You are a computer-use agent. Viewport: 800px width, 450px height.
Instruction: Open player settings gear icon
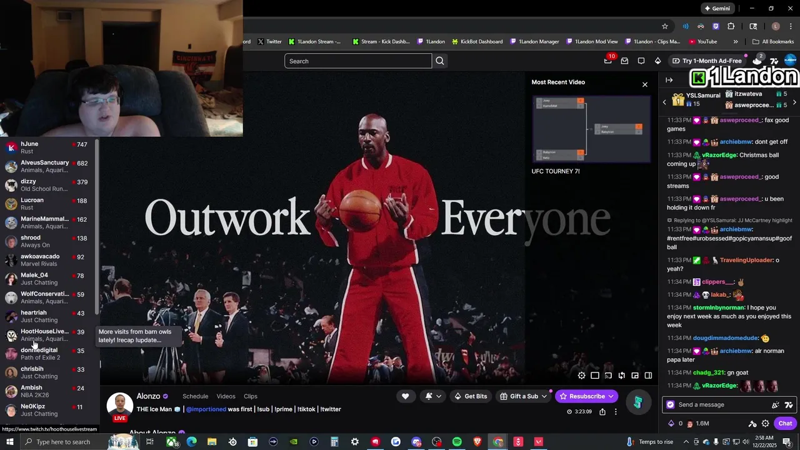[582, 376]
